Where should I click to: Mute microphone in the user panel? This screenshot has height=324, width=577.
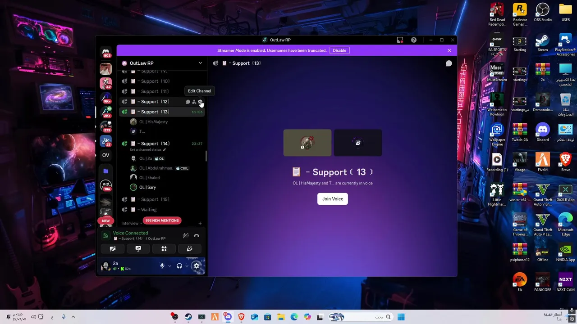tap(162, 266)
